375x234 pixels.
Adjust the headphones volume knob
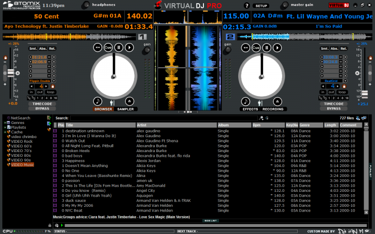pyautogui.click(x=85, y=5)
